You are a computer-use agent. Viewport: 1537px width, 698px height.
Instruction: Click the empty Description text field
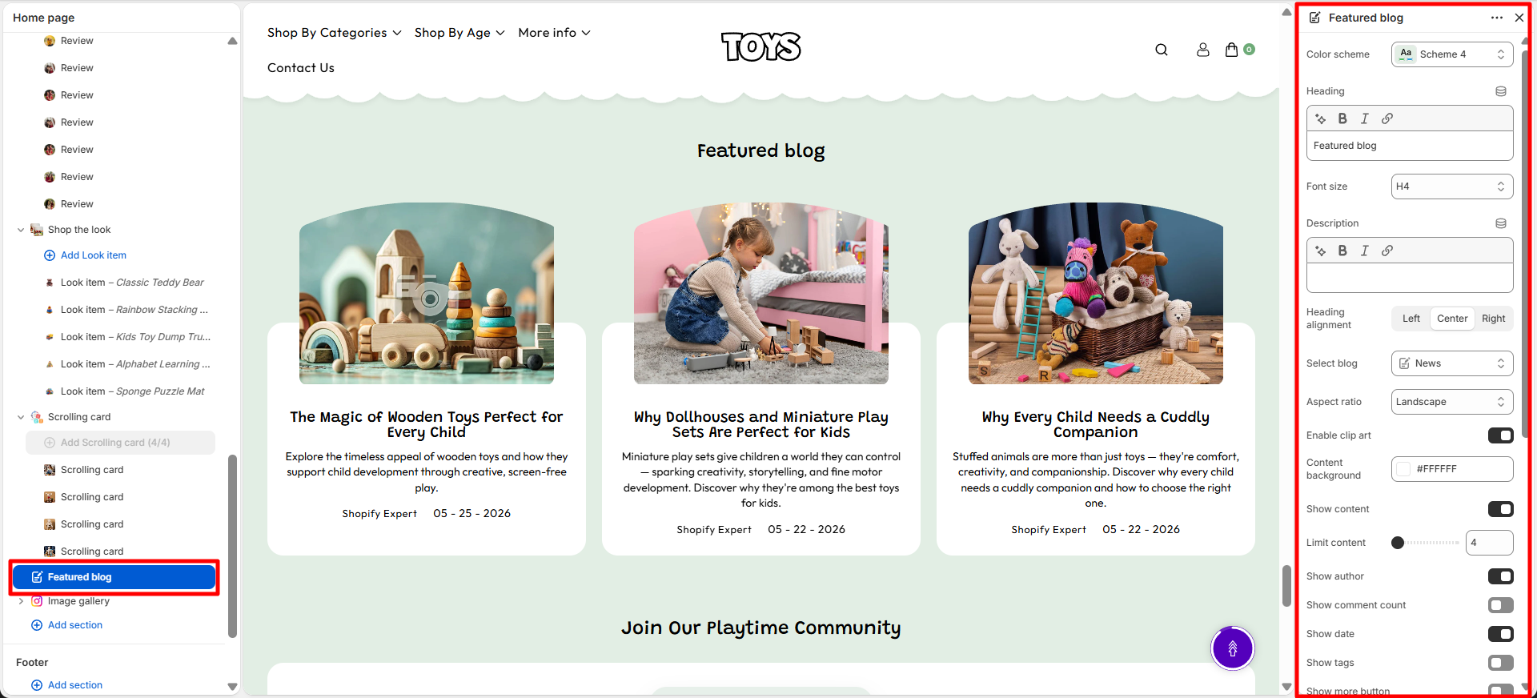1410,278
